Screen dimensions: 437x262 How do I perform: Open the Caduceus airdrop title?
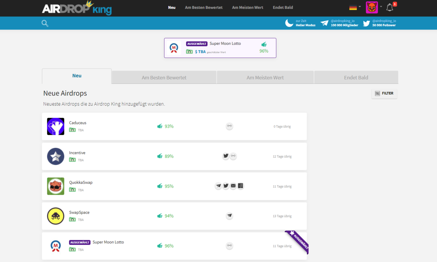click(x=78, y=123)
